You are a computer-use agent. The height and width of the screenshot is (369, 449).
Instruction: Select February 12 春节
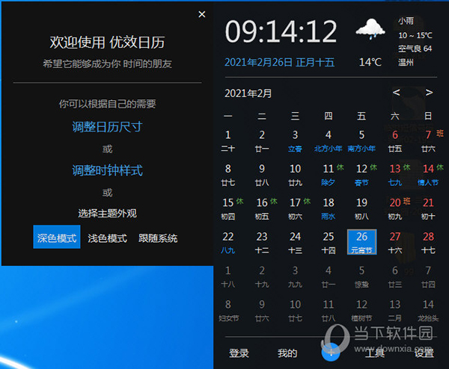[361, 175]
